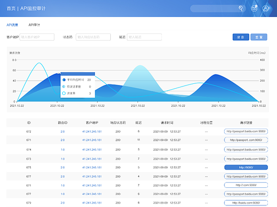
Task: Open client IP 41.241.246.181 in row 673
Action: (x=92, y=159)
